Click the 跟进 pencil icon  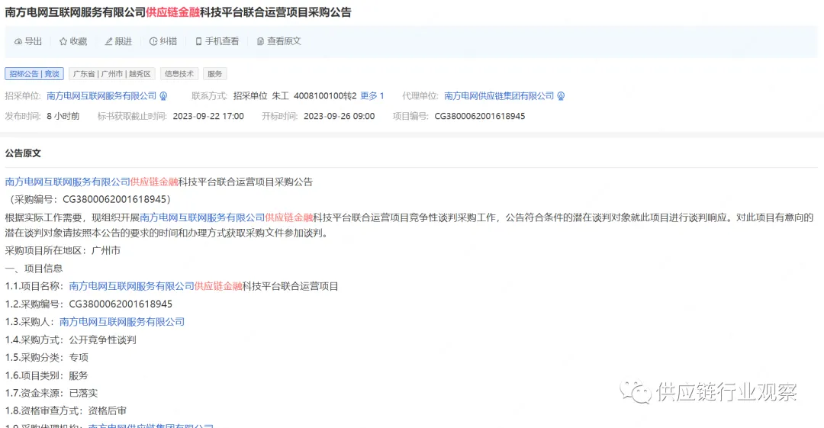[x=109, y=41]
